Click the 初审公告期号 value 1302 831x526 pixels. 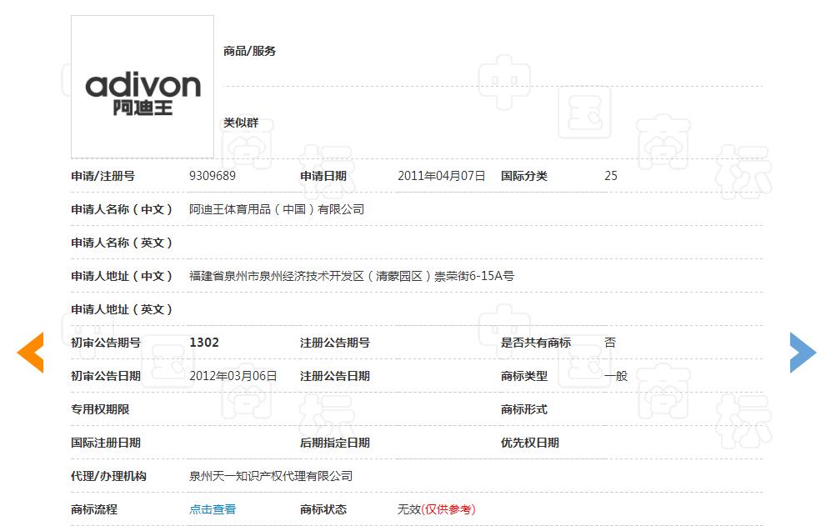(203, 343)
